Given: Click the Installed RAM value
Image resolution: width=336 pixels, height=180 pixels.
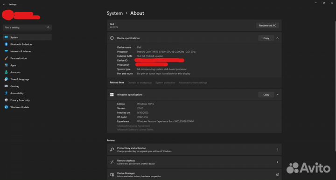Looking at the screenshot, I should (150, 56).
